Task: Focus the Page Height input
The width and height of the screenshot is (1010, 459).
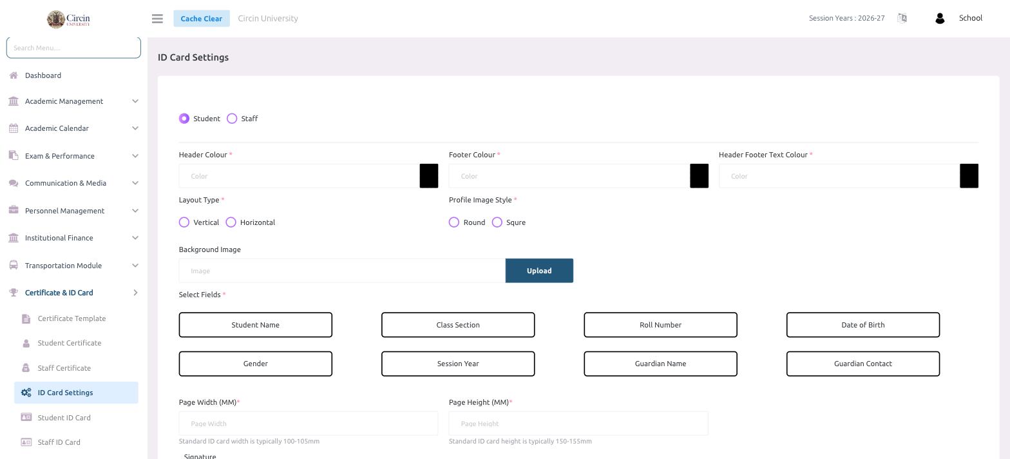Action: click(578, 424)
